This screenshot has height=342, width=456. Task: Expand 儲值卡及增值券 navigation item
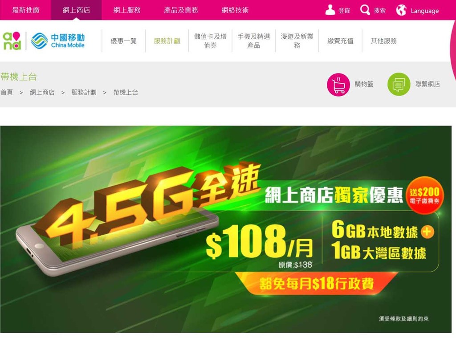point(210,41)
